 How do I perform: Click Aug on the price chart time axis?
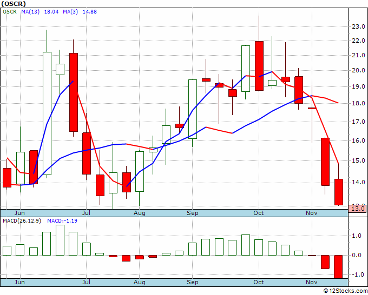coord(140,213)
